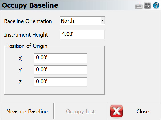Click the Y label in origin group
The height and width of the screenshot is (120, 161).
click(x=20, y=70)
